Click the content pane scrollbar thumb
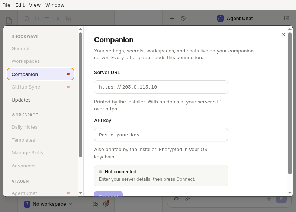Image resolution: width=296 pixels, height=212 pixels. point(290,103)
